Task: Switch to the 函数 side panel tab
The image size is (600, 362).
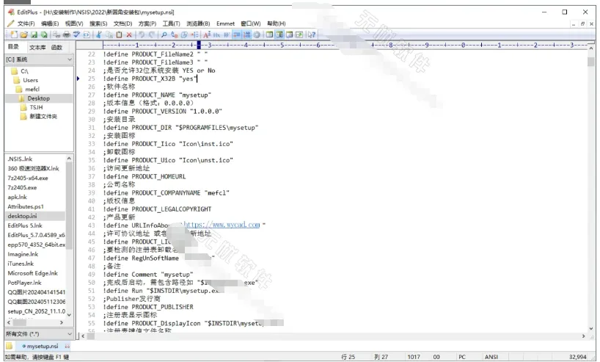Action: 56,48
